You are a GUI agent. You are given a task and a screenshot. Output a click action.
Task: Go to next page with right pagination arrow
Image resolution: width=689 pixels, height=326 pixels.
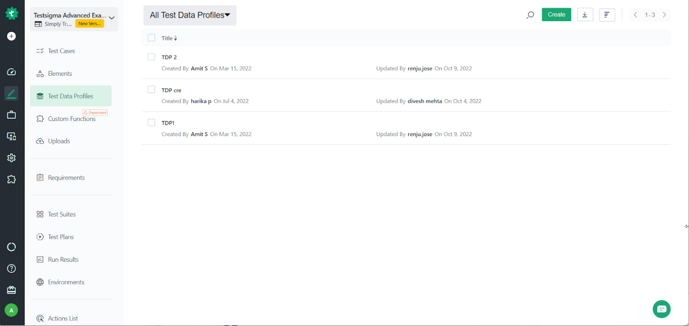tap(665, 14)
